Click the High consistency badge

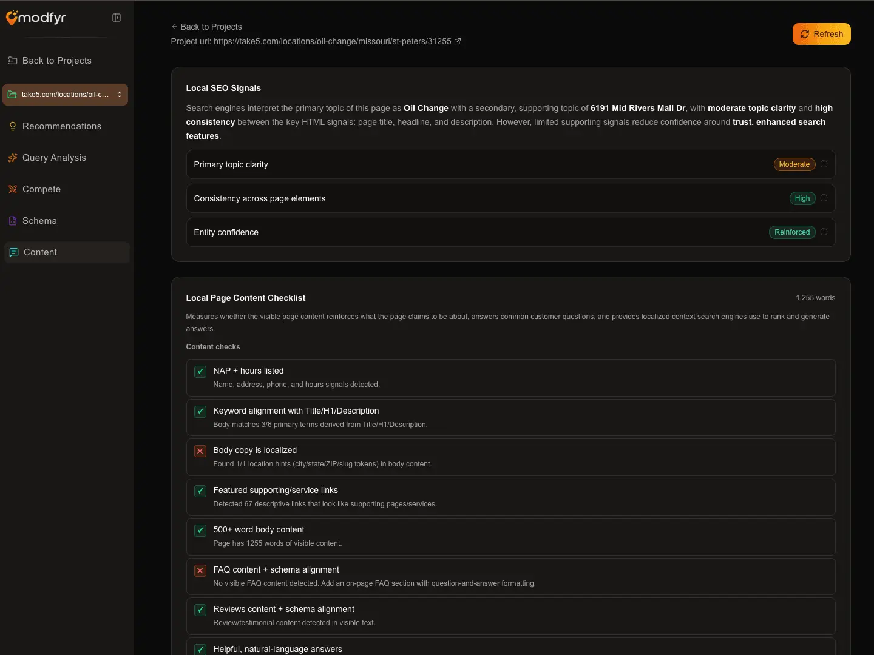[x=802, y=198]
